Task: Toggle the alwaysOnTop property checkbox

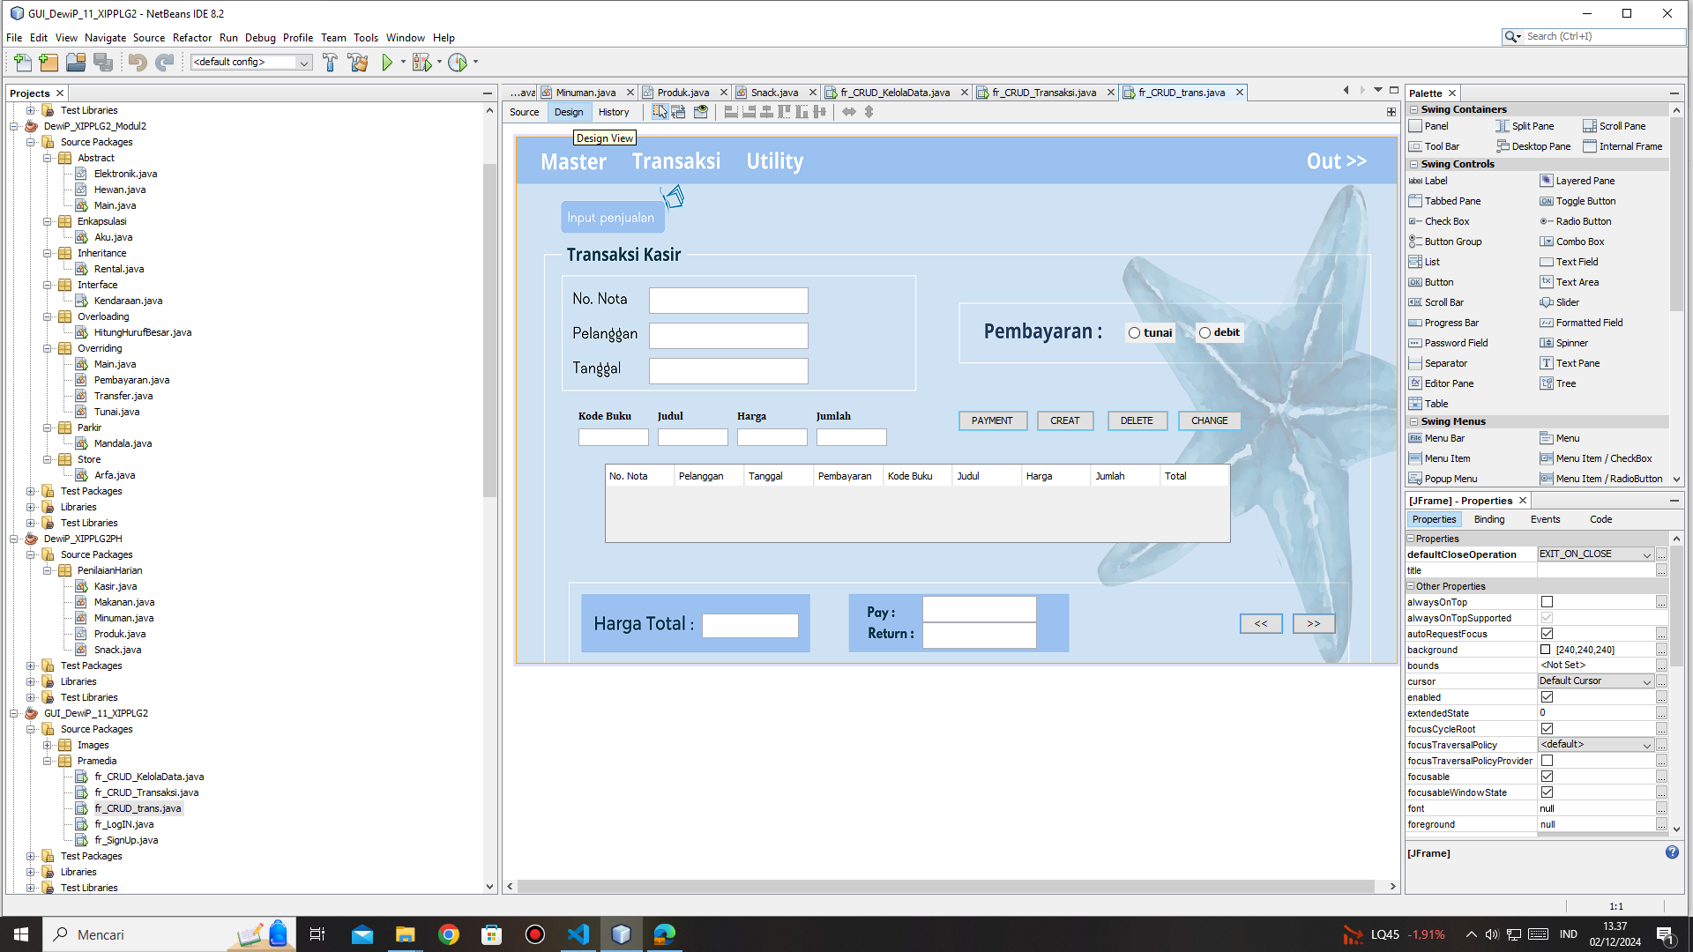Action: point(1547,602)
